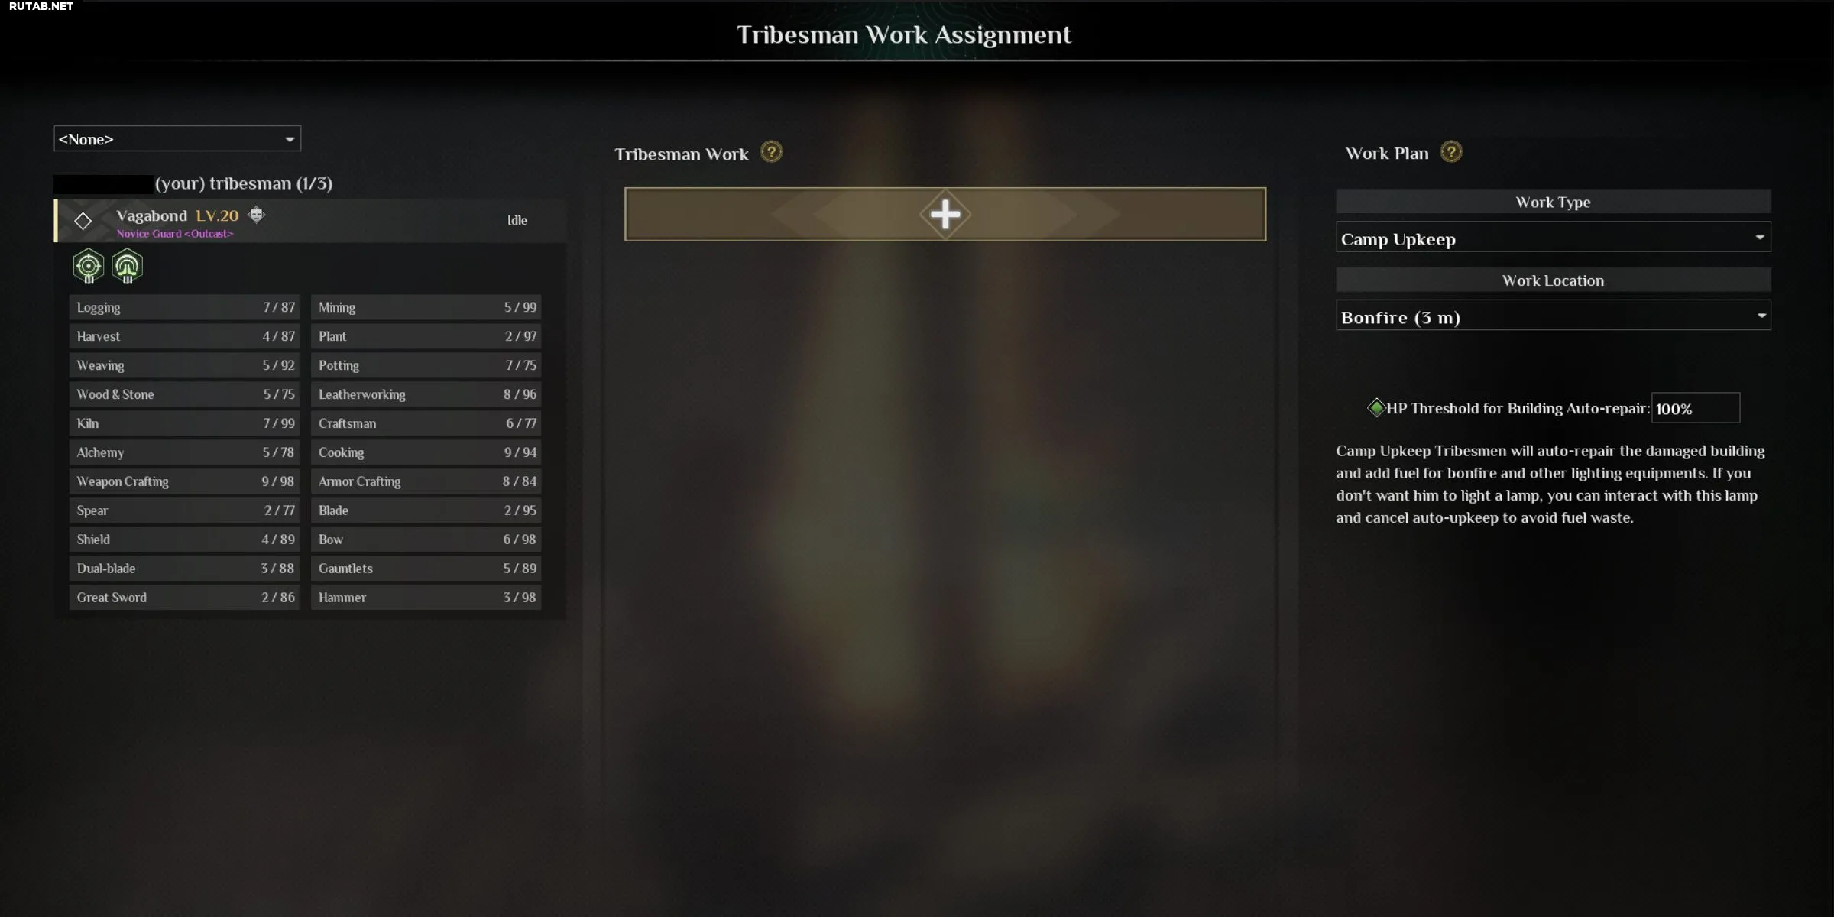Select the Weapon Crafting skill row
1834x917 pixels.
(x=185, y=481)
